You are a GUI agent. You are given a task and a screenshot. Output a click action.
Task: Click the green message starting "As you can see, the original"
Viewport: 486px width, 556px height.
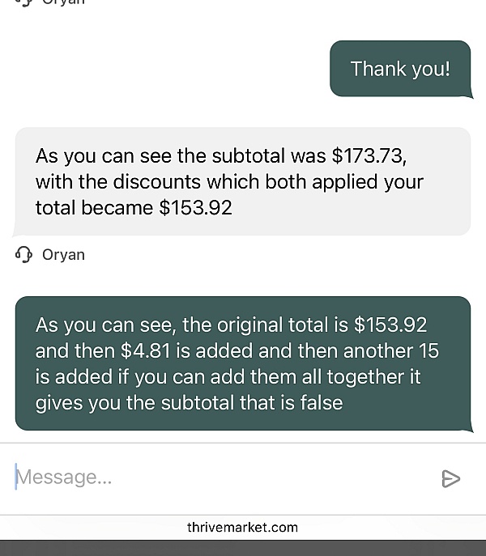[x=242, y=363]
